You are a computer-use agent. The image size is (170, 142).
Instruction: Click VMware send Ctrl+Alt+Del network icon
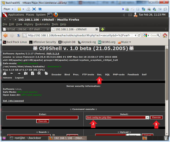point(28,9)
